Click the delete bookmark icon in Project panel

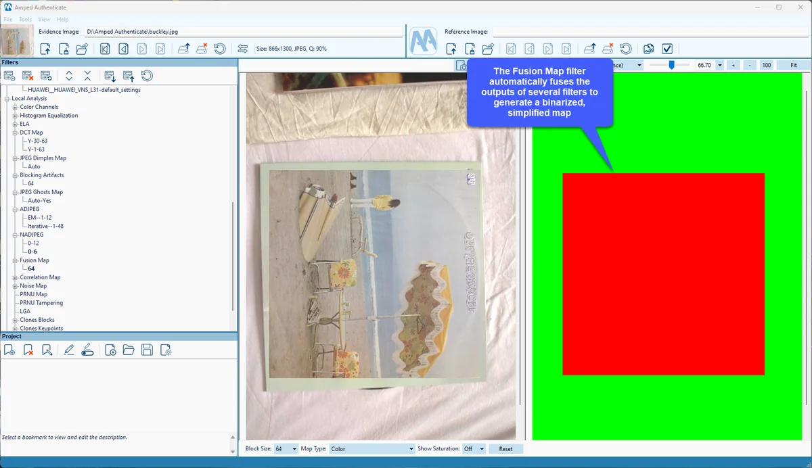click(28, 350)
